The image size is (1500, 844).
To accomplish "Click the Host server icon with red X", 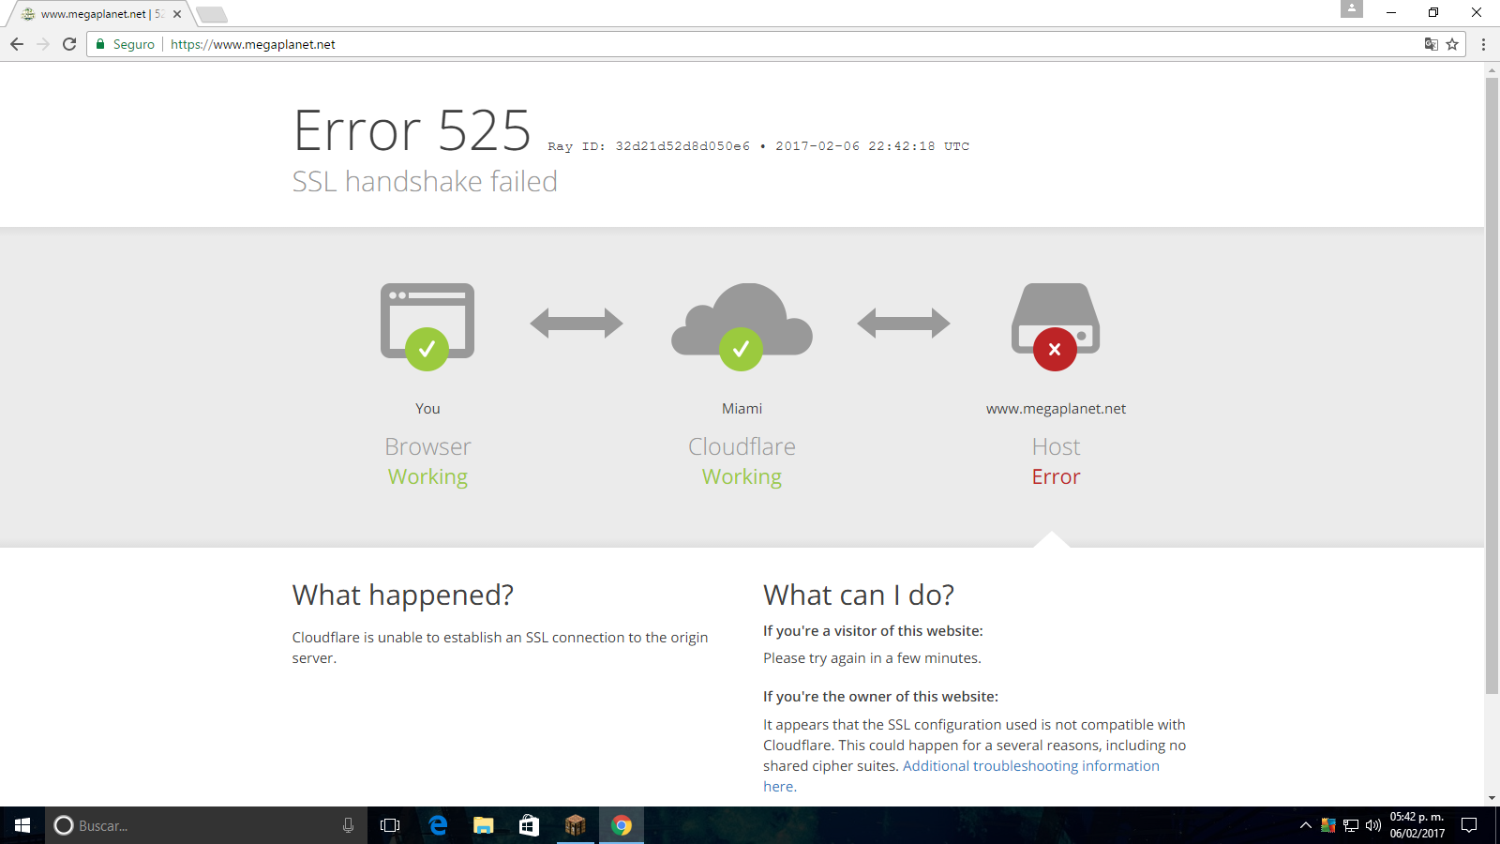I will pyautogui.click(x=1056, y=325).
